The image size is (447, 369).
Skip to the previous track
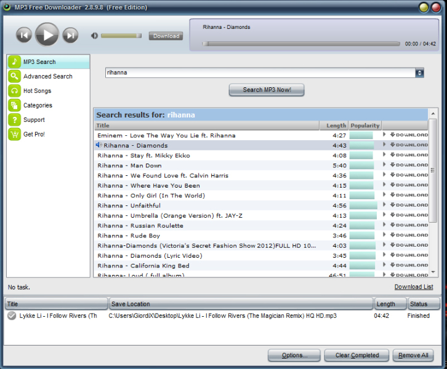(x=24, y=35)
